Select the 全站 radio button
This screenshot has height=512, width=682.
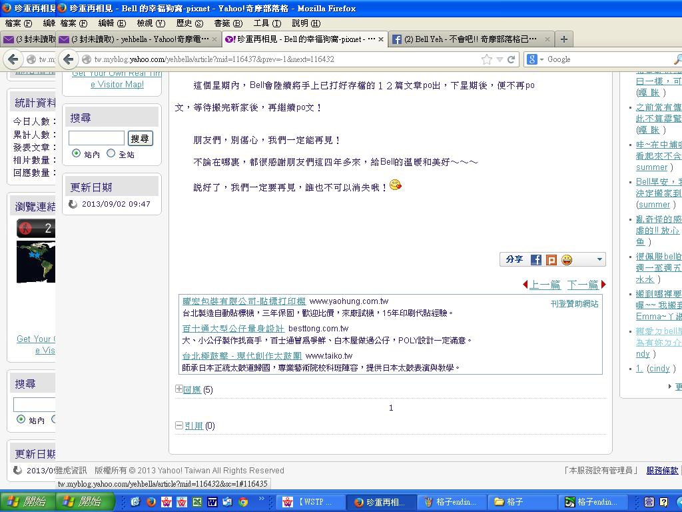coord(111,153)
